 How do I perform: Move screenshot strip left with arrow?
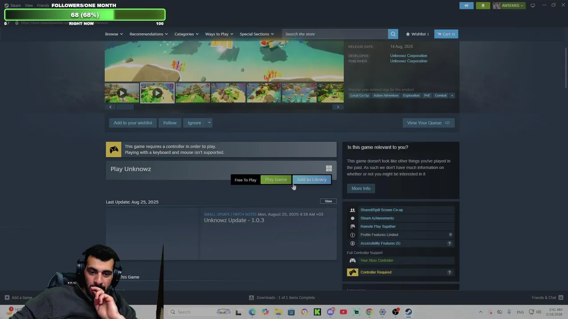[x=110, y=107]
